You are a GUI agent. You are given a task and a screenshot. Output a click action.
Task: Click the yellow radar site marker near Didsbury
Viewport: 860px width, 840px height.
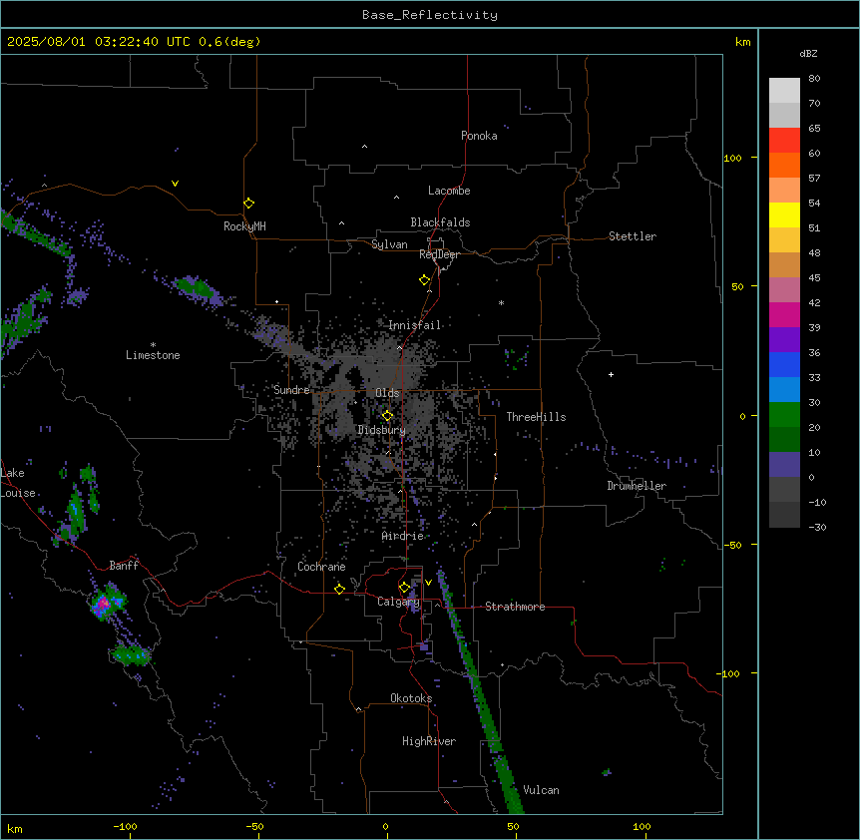point(387,416)
